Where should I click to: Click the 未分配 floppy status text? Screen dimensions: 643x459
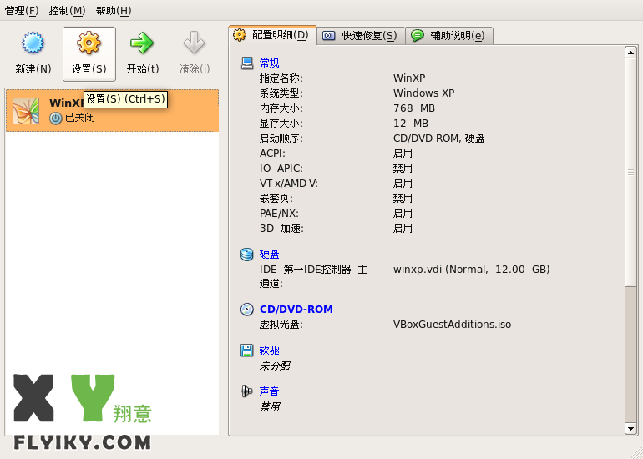tap(275, 366)
